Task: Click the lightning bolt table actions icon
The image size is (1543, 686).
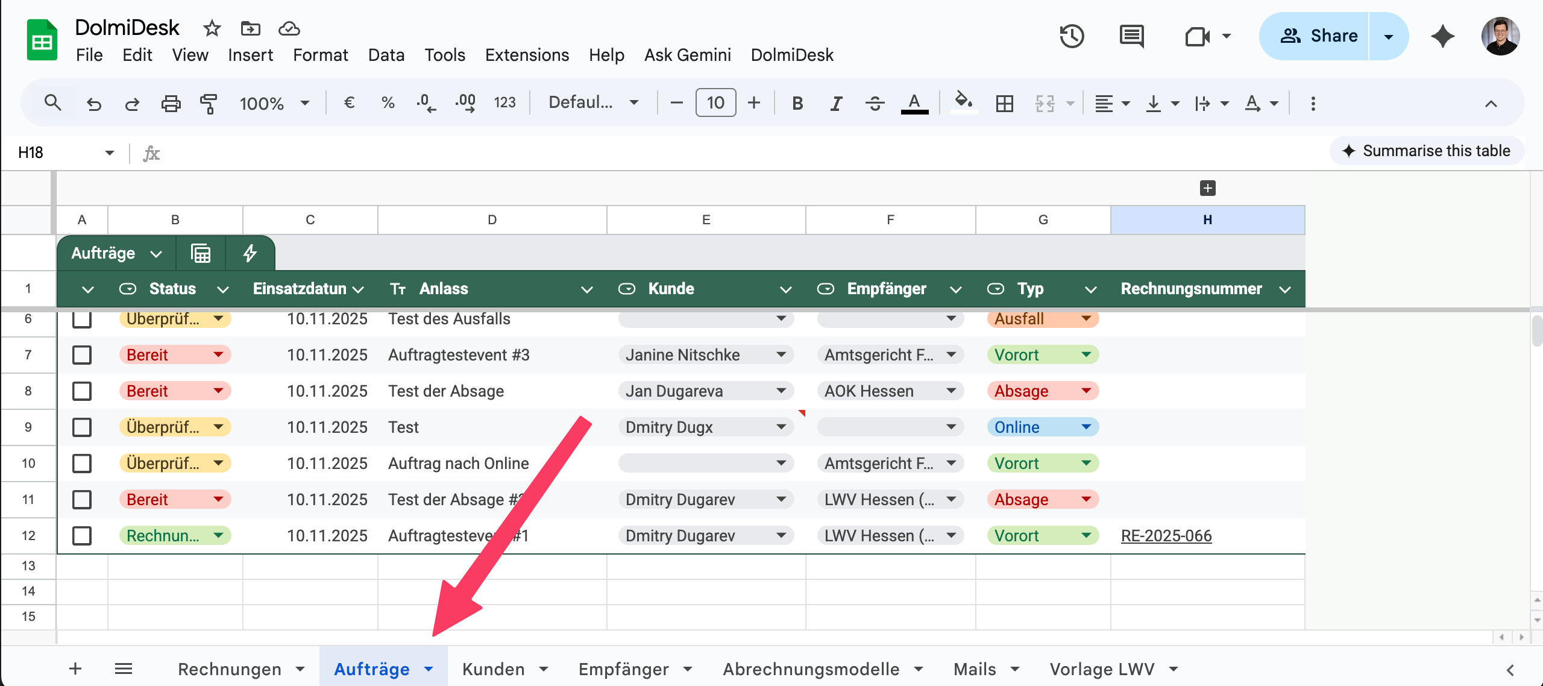Action: [250, 253]
